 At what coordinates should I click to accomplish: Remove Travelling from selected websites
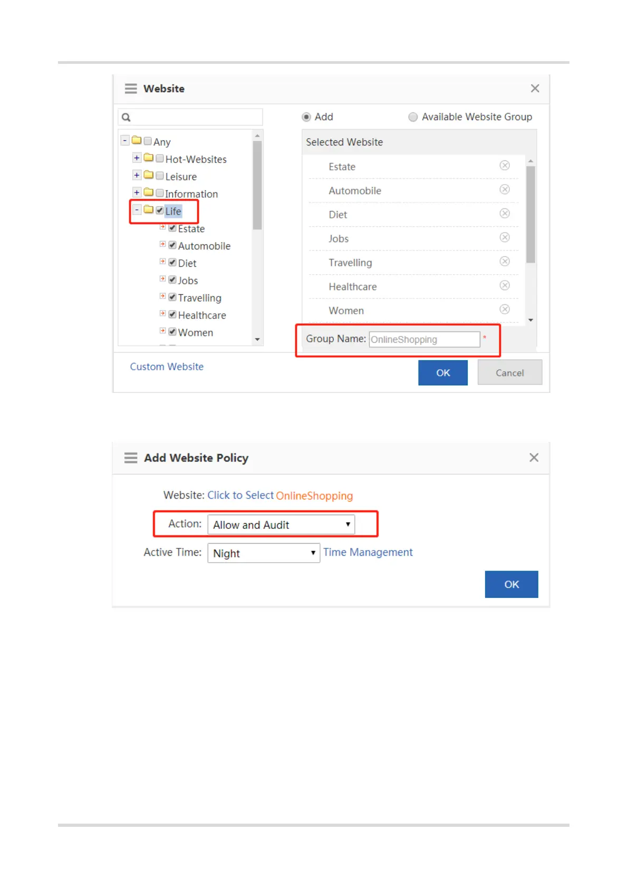[x=505, y=262]
